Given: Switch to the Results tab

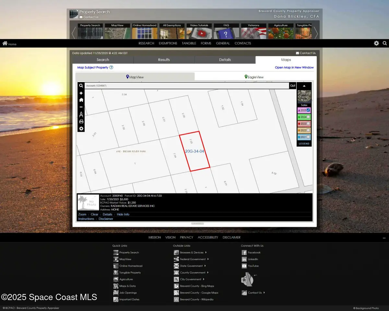Looking at the screenshot, I should click(164, 60).
